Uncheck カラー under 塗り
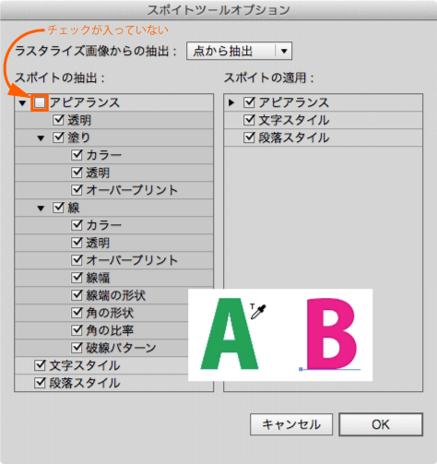The width and height of the screenshot is (437, 464). 77,155
